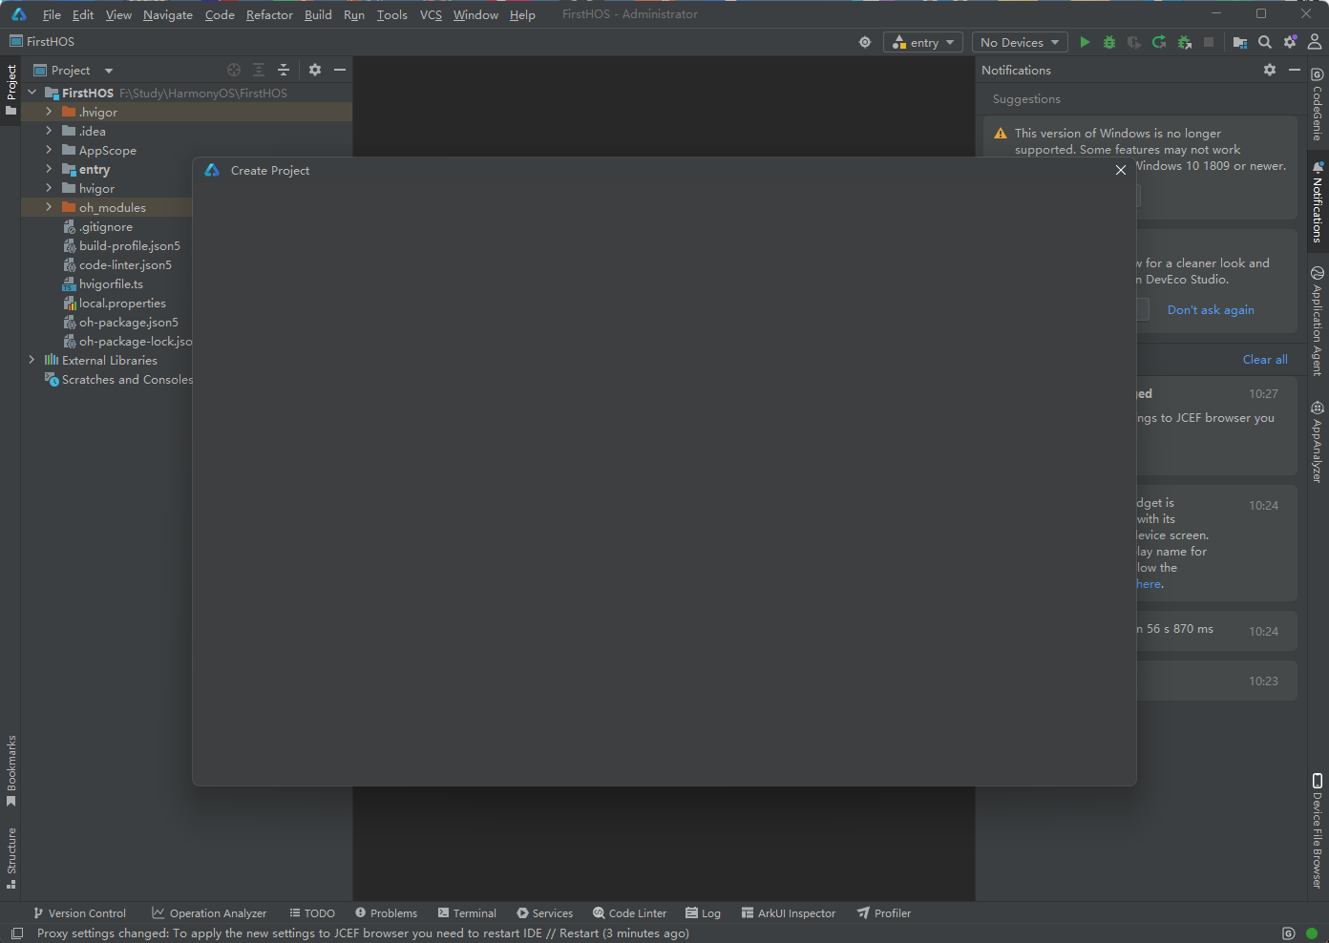
Task: Start debugging with the green bug icon
Action: click(1109, 42)
